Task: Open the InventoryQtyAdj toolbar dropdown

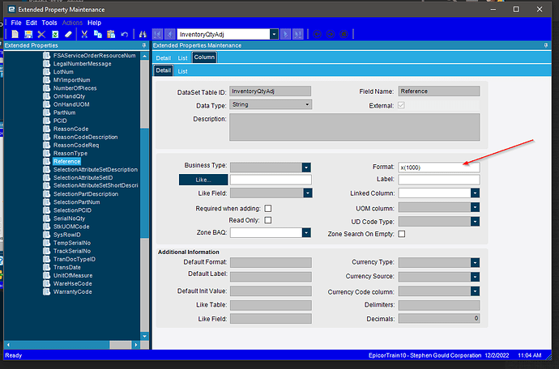Action: click(274, 34)
